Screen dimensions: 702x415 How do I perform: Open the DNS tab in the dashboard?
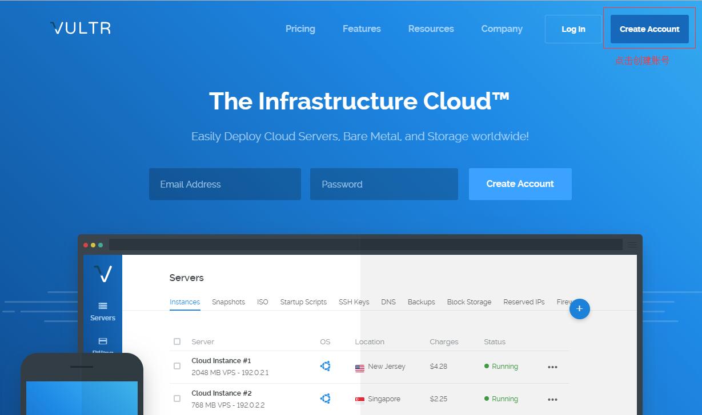click(388, 302)
